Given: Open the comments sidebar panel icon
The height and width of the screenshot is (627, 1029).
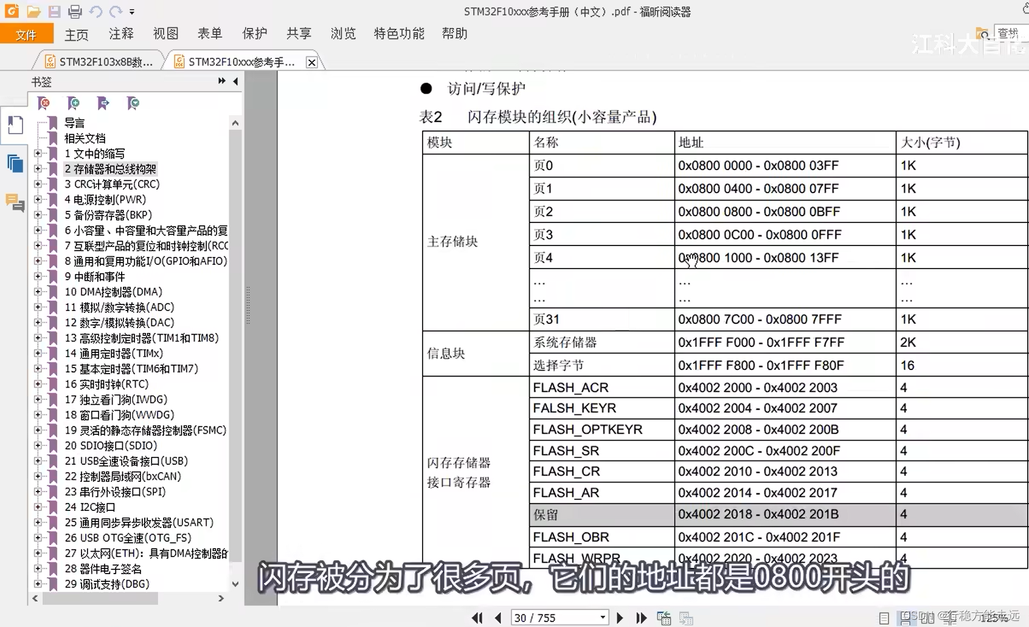Looking at the screenshot, I should [15, 202].
